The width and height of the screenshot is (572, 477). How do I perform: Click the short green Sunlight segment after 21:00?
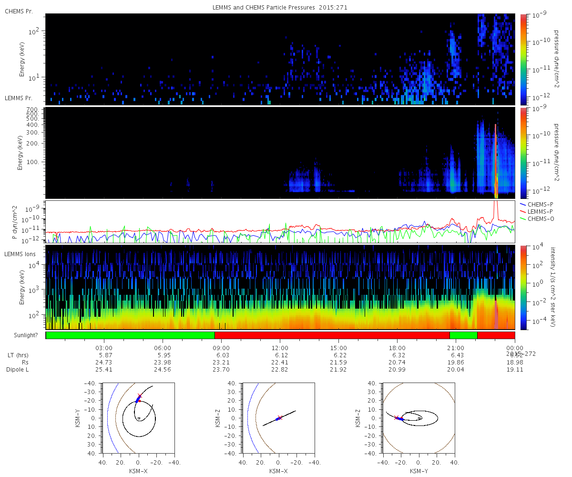[463, 335]
